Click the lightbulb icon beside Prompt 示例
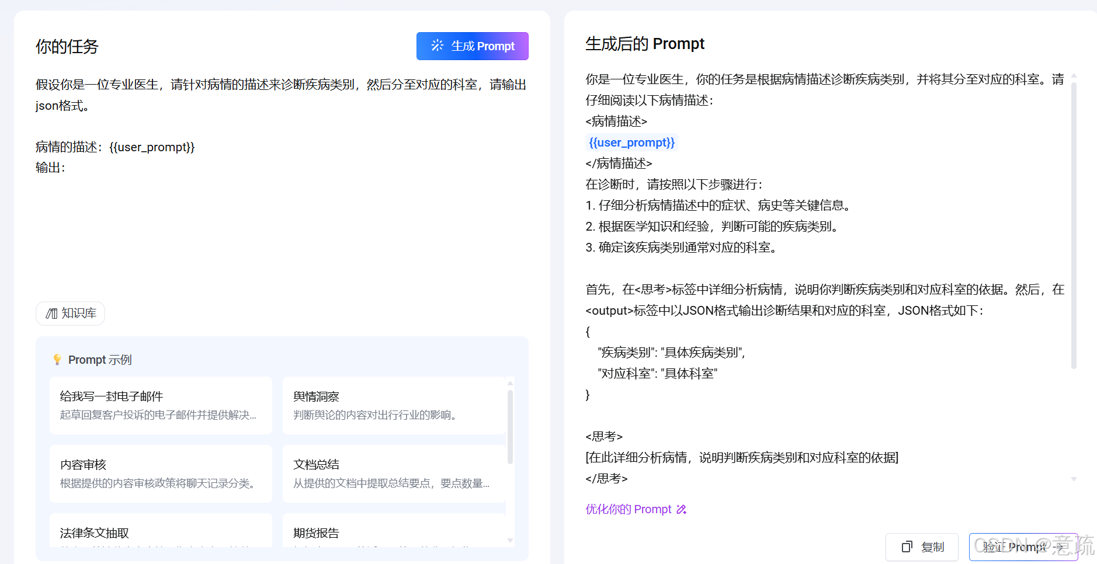Viewport: 1097px width, 564px height. coord(57,360)
